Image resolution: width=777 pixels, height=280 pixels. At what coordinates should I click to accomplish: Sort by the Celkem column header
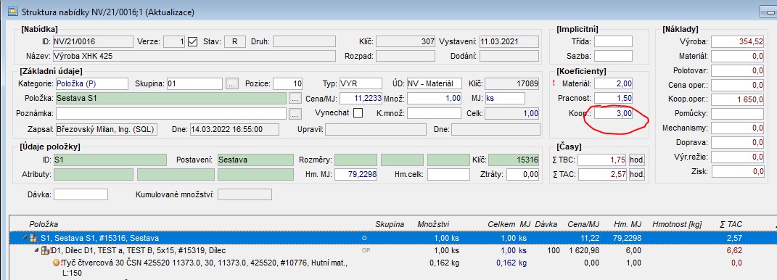(x=501, y=224)
